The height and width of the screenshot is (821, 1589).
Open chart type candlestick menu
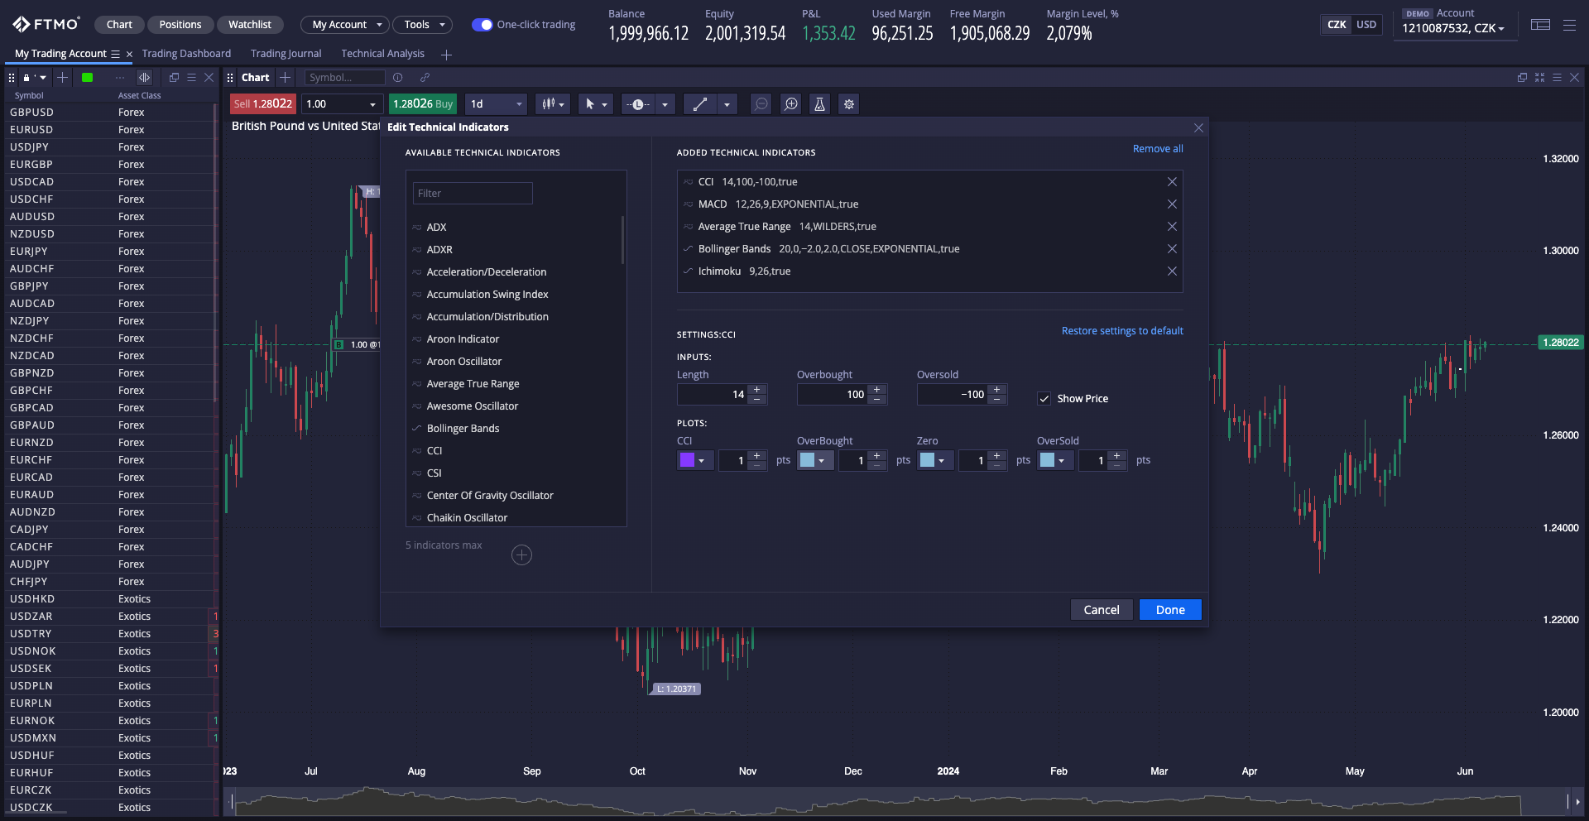(552, 104)
